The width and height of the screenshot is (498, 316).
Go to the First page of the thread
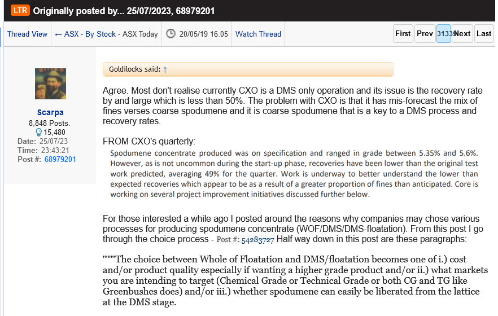(x=403, y=34)
